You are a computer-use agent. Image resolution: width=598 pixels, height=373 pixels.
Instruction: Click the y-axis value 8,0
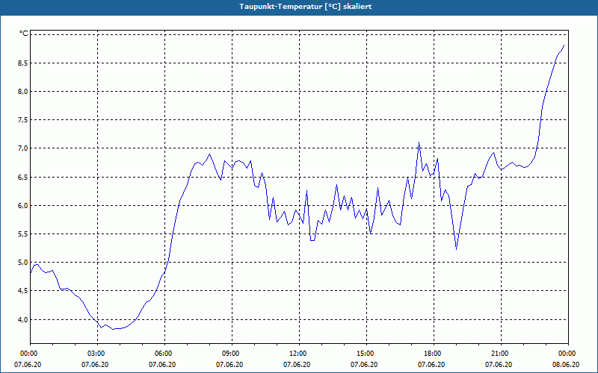[x=23, y=91]
